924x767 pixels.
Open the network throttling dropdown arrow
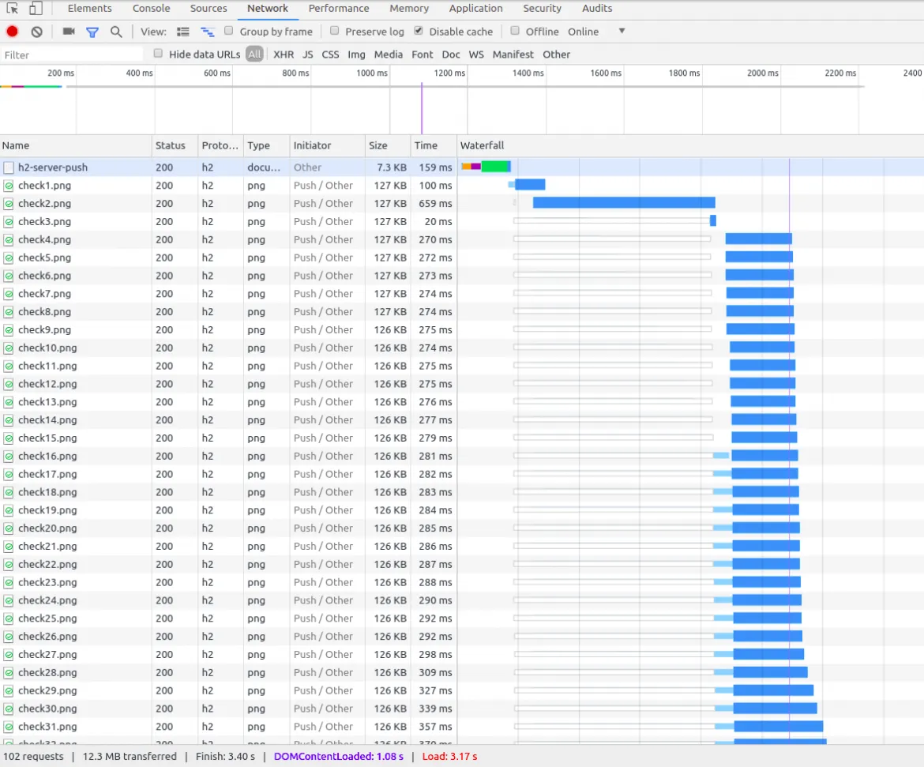click(x=621, y=32)
